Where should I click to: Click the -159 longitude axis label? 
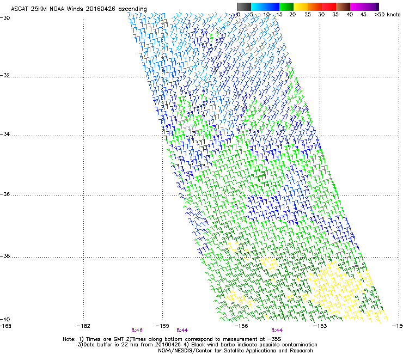tap(162, 326)
